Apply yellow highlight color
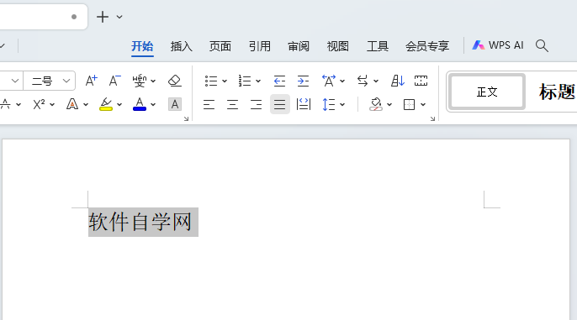The width and height of the screenshot is (577, 320). 106,104
